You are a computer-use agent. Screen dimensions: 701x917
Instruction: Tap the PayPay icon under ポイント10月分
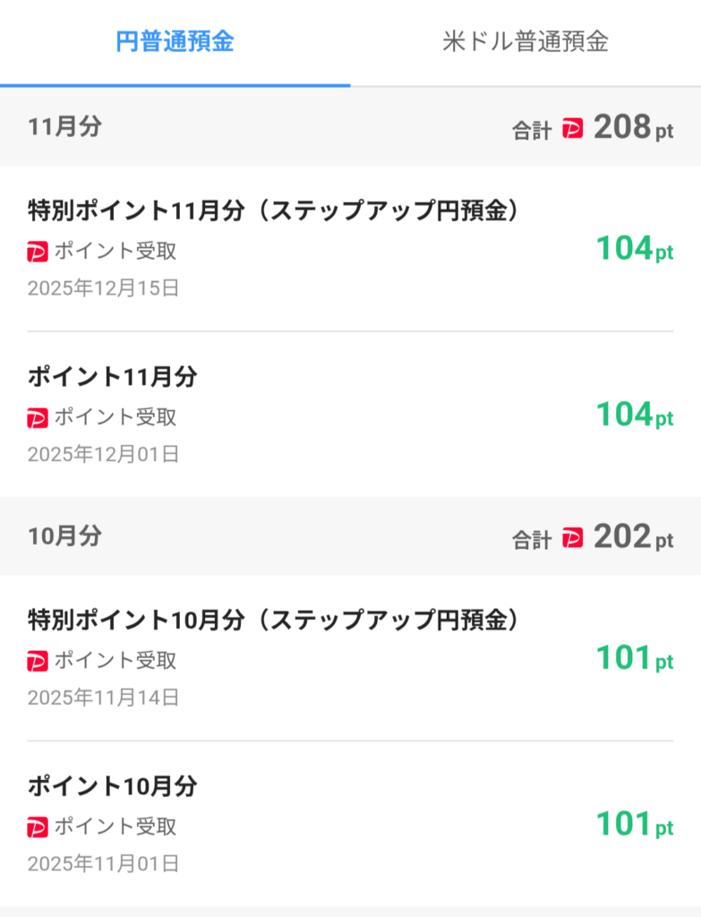38,827
